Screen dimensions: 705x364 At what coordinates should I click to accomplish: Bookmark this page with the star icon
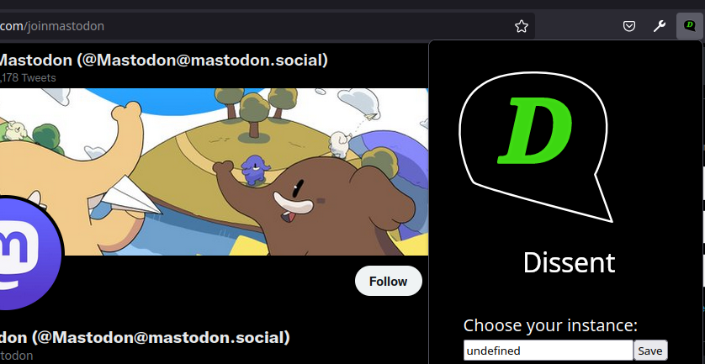pos(521,27)
